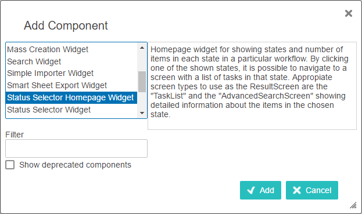Click the Add Component dialog title
Viewport: 362px width, 214px height.
66,26
